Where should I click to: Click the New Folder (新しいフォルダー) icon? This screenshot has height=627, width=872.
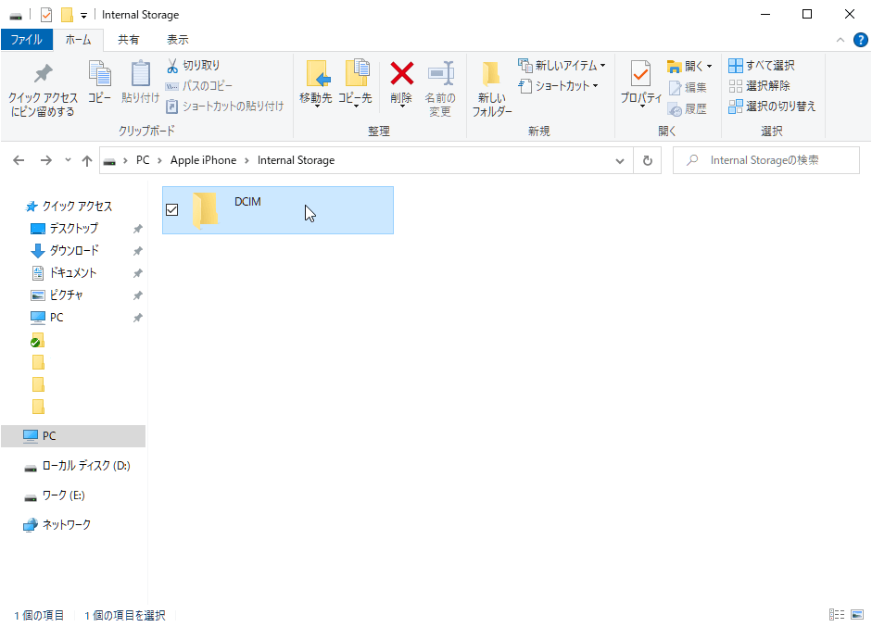point(491,75)
